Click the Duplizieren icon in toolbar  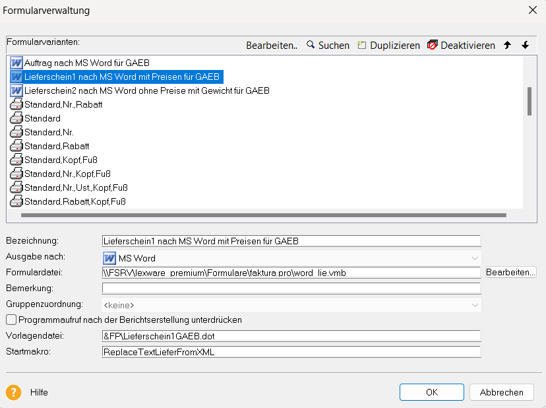point(362,46)
